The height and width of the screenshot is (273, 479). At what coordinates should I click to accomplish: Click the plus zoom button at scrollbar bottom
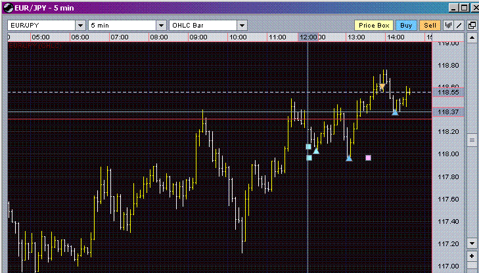click(x=472, y=255)
